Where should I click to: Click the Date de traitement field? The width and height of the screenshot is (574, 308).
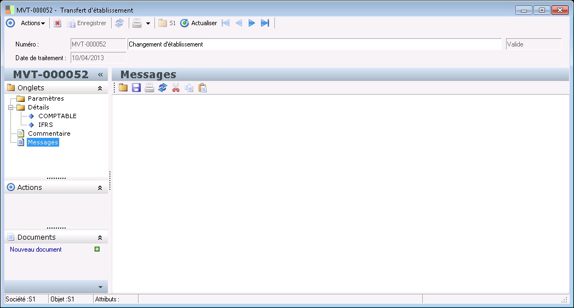coord(98,58)
